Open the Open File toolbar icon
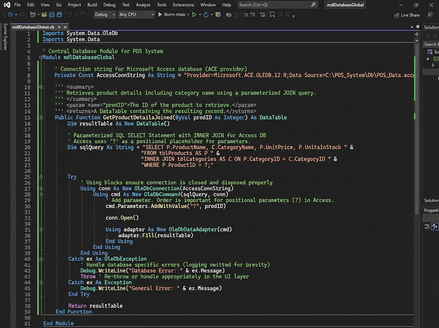 [44, 14]
